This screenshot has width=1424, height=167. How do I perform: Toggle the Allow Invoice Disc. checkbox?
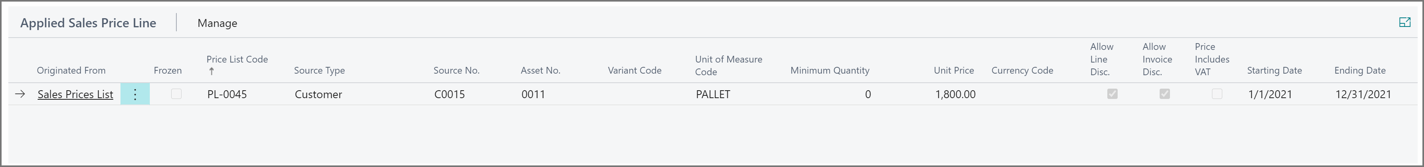tap(1165, 94)
